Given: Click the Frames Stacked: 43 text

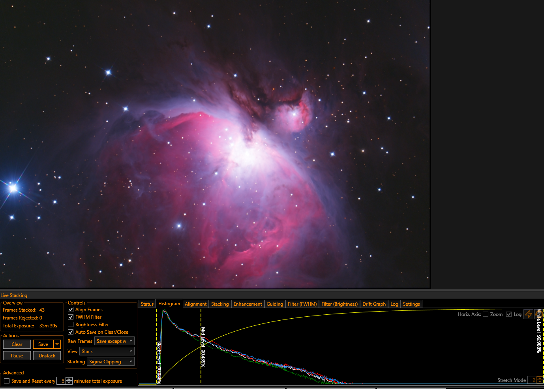Looking at the screenshot, I should pyautogui.click(x=24, y=310).
